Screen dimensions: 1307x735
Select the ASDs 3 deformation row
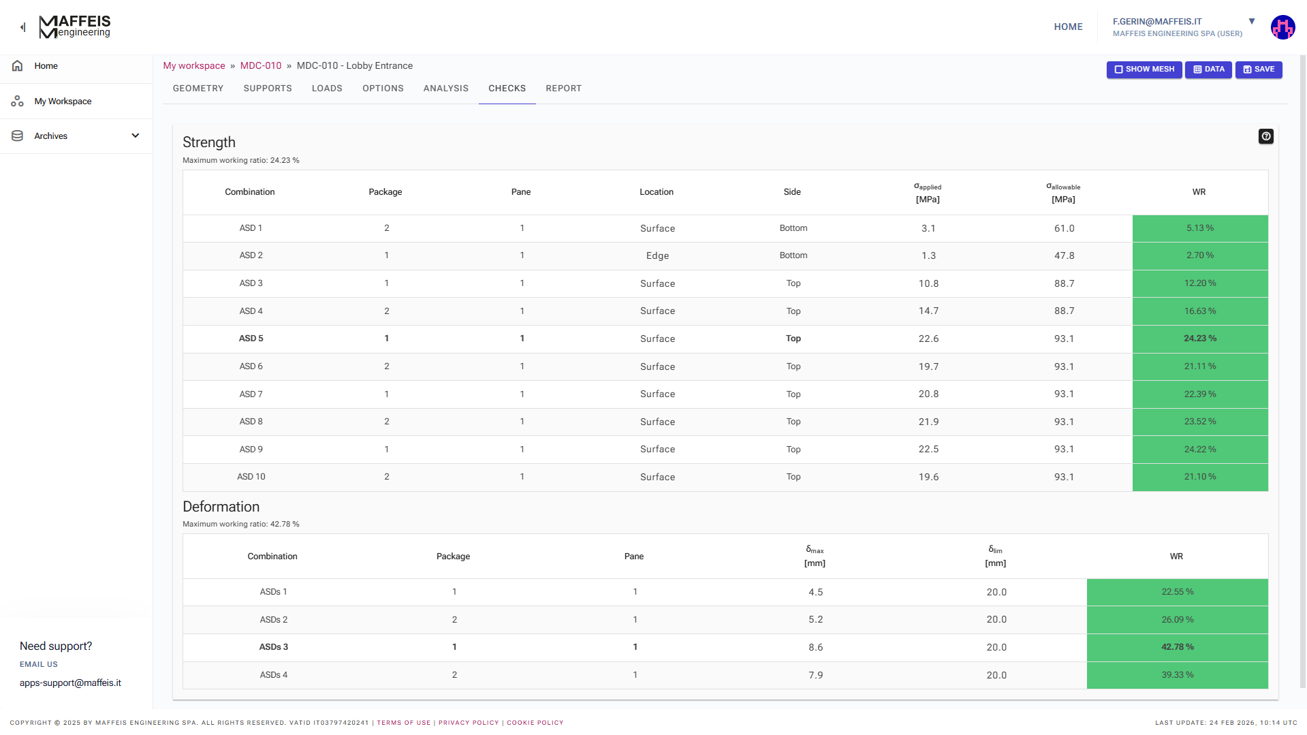tap(273, 647)
